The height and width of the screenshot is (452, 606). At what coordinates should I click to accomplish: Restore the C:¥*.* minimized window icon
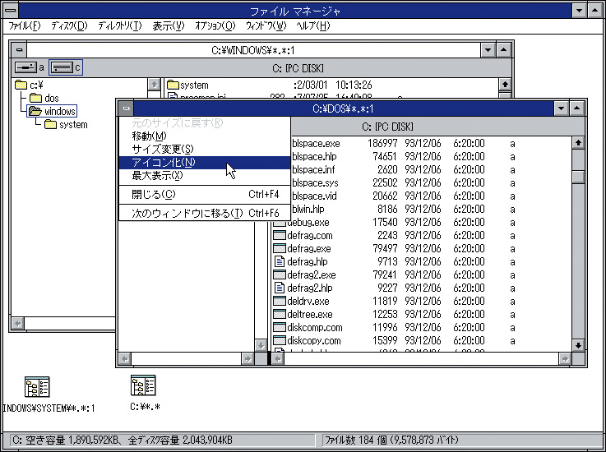coord(143,385)
